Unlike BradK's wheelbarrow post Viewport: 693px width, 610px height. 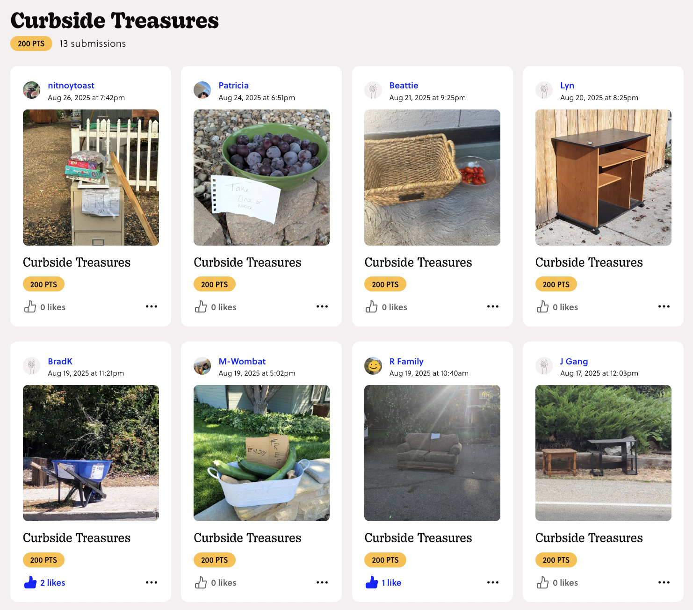[x=30, y=582]
